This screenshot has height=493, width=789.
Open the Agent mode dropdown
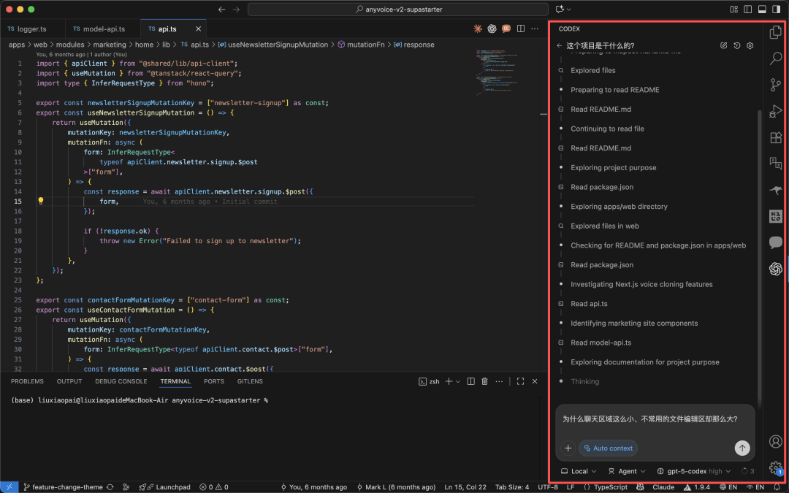click(627, 471)
